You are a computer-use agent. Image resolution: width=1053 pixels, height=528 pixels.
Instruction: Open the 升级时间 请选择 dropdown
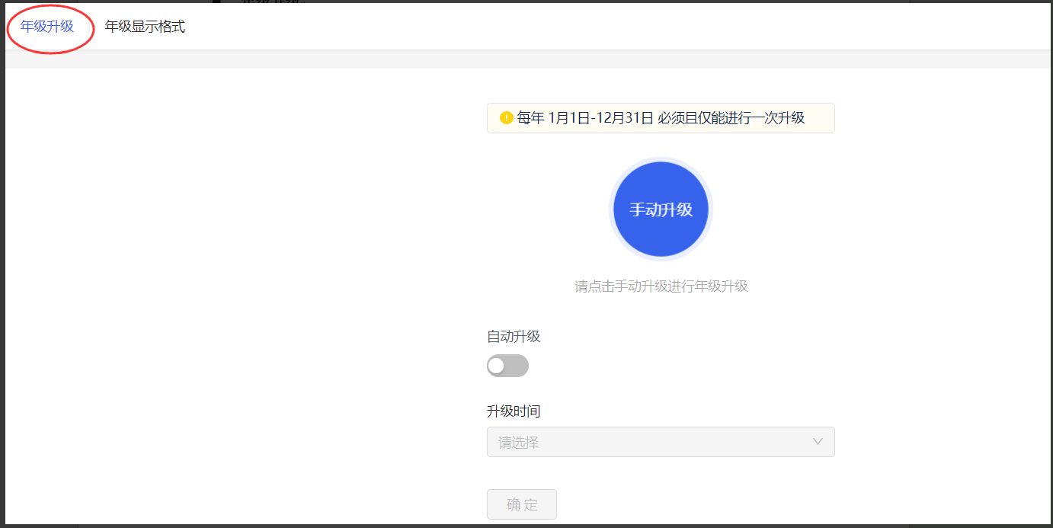pos(661,442)
